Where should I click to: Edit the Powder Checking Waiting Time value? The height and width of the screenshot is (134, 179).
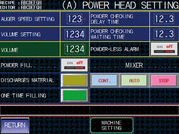tap(164, 34)
